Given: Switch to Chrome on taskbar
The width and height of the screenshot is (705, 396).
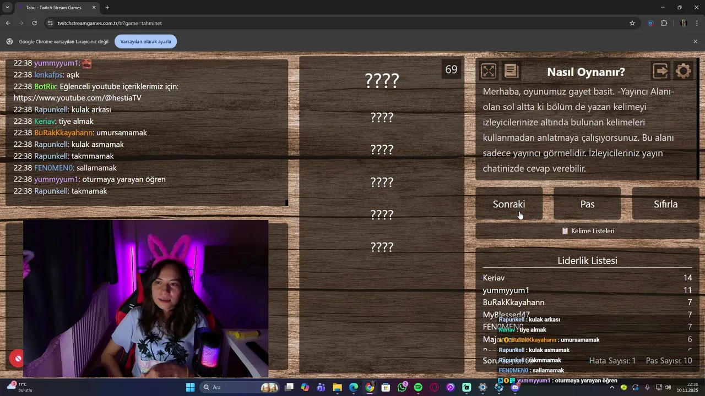Looking at the screenshot, I should click(370, 387).
